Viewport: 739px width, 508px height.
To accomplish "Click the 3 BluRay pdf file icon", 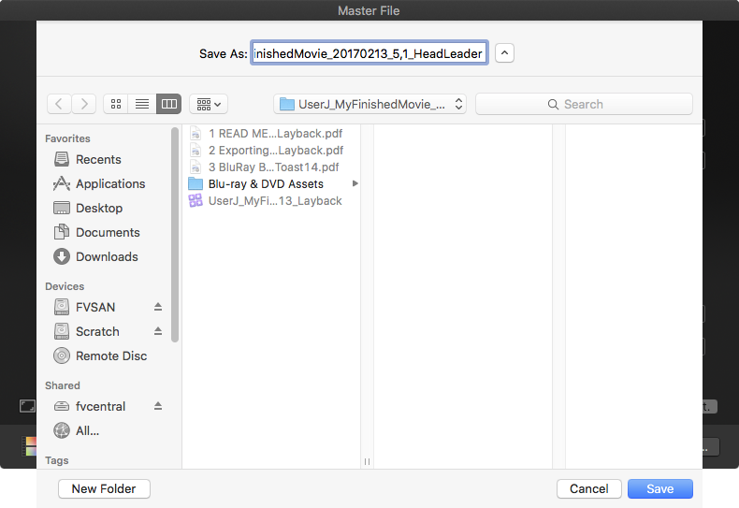I will (196, 167).
